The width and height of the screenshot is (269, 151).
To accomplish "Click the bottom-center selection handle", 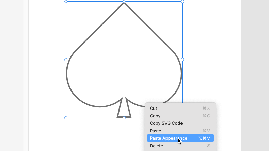I will (x=124, y=118).
